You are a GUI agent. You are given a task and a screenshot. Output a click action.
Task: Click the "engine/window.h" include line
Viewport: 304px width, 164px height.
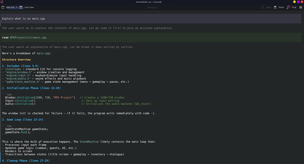pyautogui.click(x=43, y=72)
